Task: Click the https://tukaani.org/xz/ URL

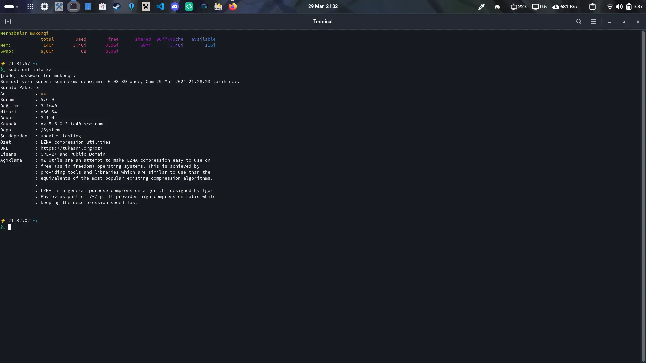Action: (72, 148)
